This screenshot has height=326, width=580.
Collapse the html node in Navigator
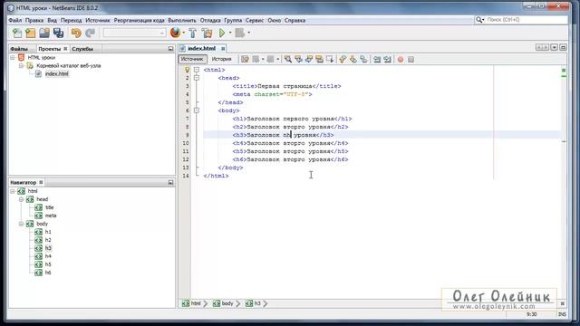[x=13, y=191]
